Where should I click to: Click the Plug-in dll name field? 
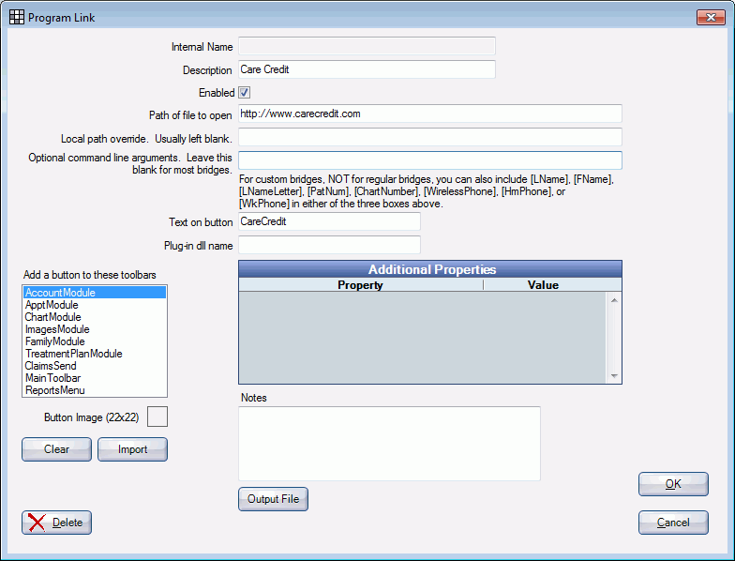[x=329, y=245]
